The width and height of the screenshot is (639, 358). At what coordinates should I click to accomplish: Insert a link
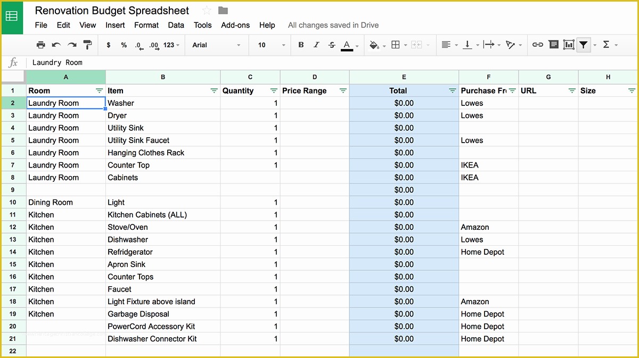538,45
